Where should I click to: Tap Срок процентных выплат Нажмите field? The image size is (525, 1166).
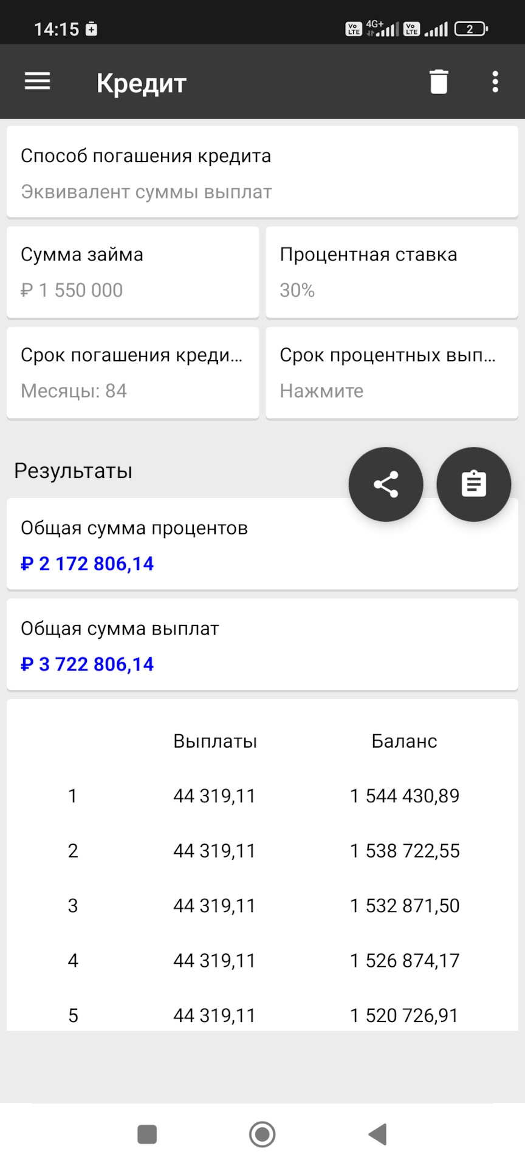[391, 373]
